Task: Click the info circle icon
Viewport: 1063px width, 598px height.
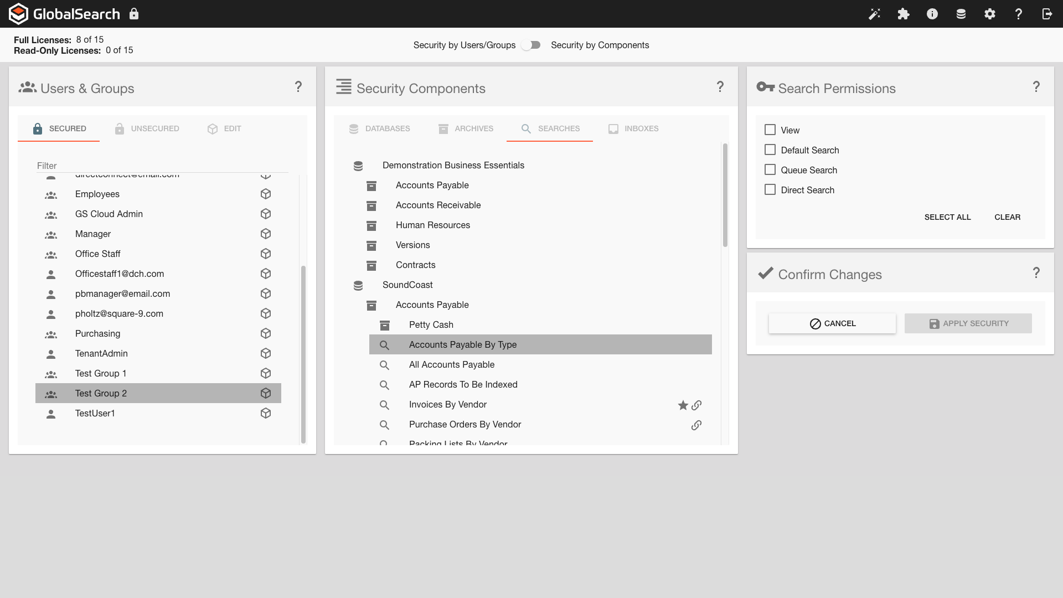Action: tap(932, 14)
